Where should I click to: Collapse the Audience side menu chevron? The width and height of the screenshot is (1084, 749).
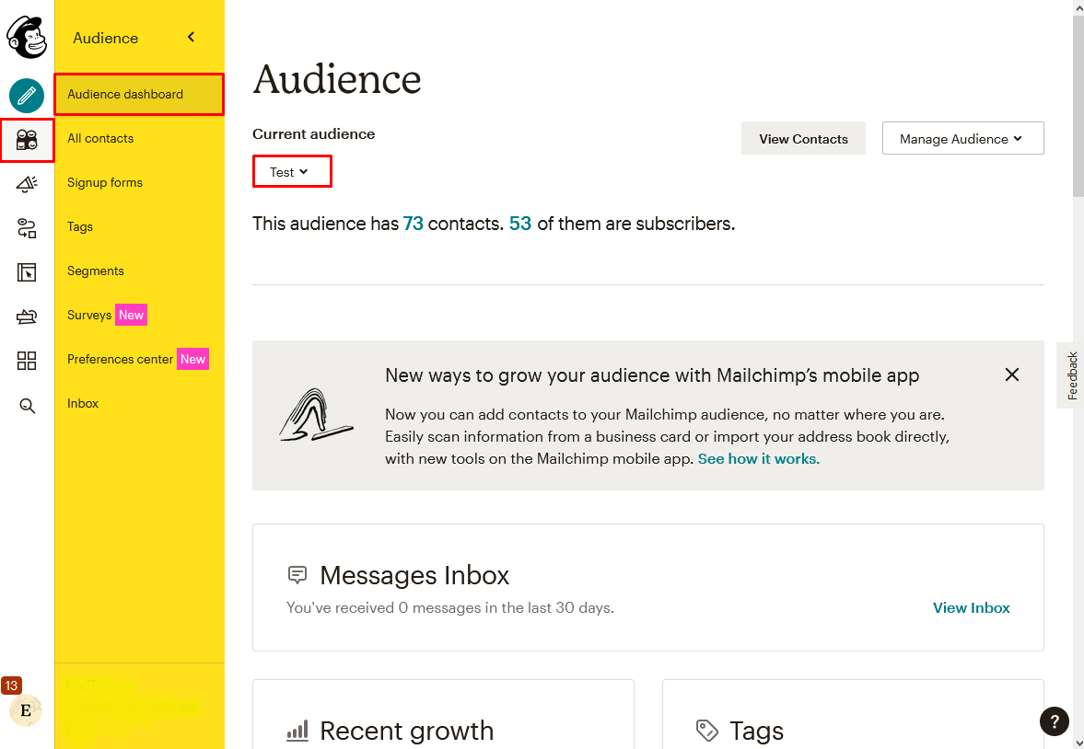191,38
